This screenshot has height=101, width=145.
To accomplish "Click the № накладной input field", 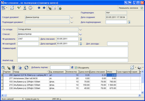I will 28,44.
